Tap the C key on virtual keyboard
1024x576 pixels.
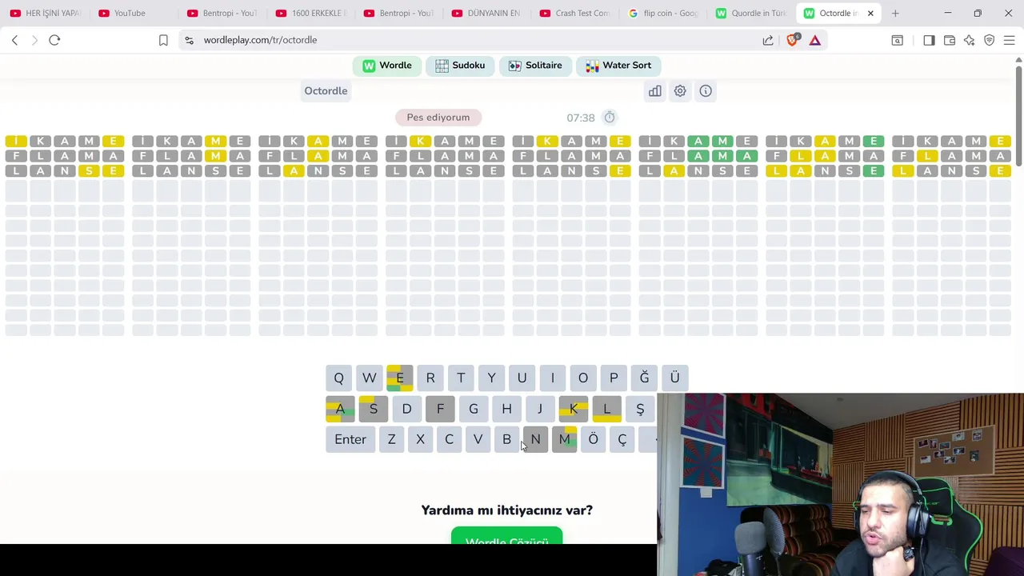click(449, 439)
